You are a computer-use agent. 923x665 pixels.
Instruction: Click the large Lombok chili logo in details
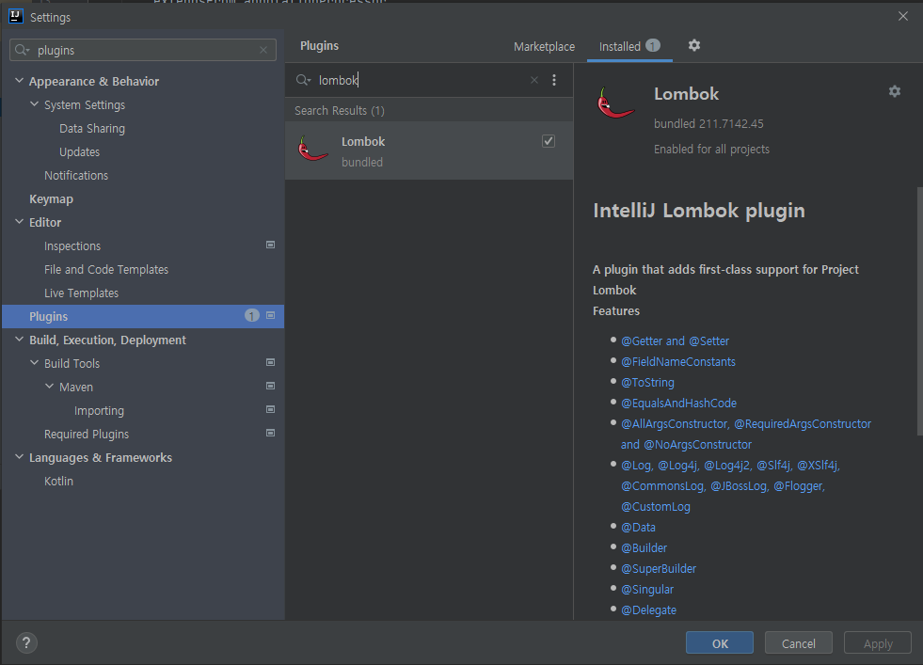615,103
